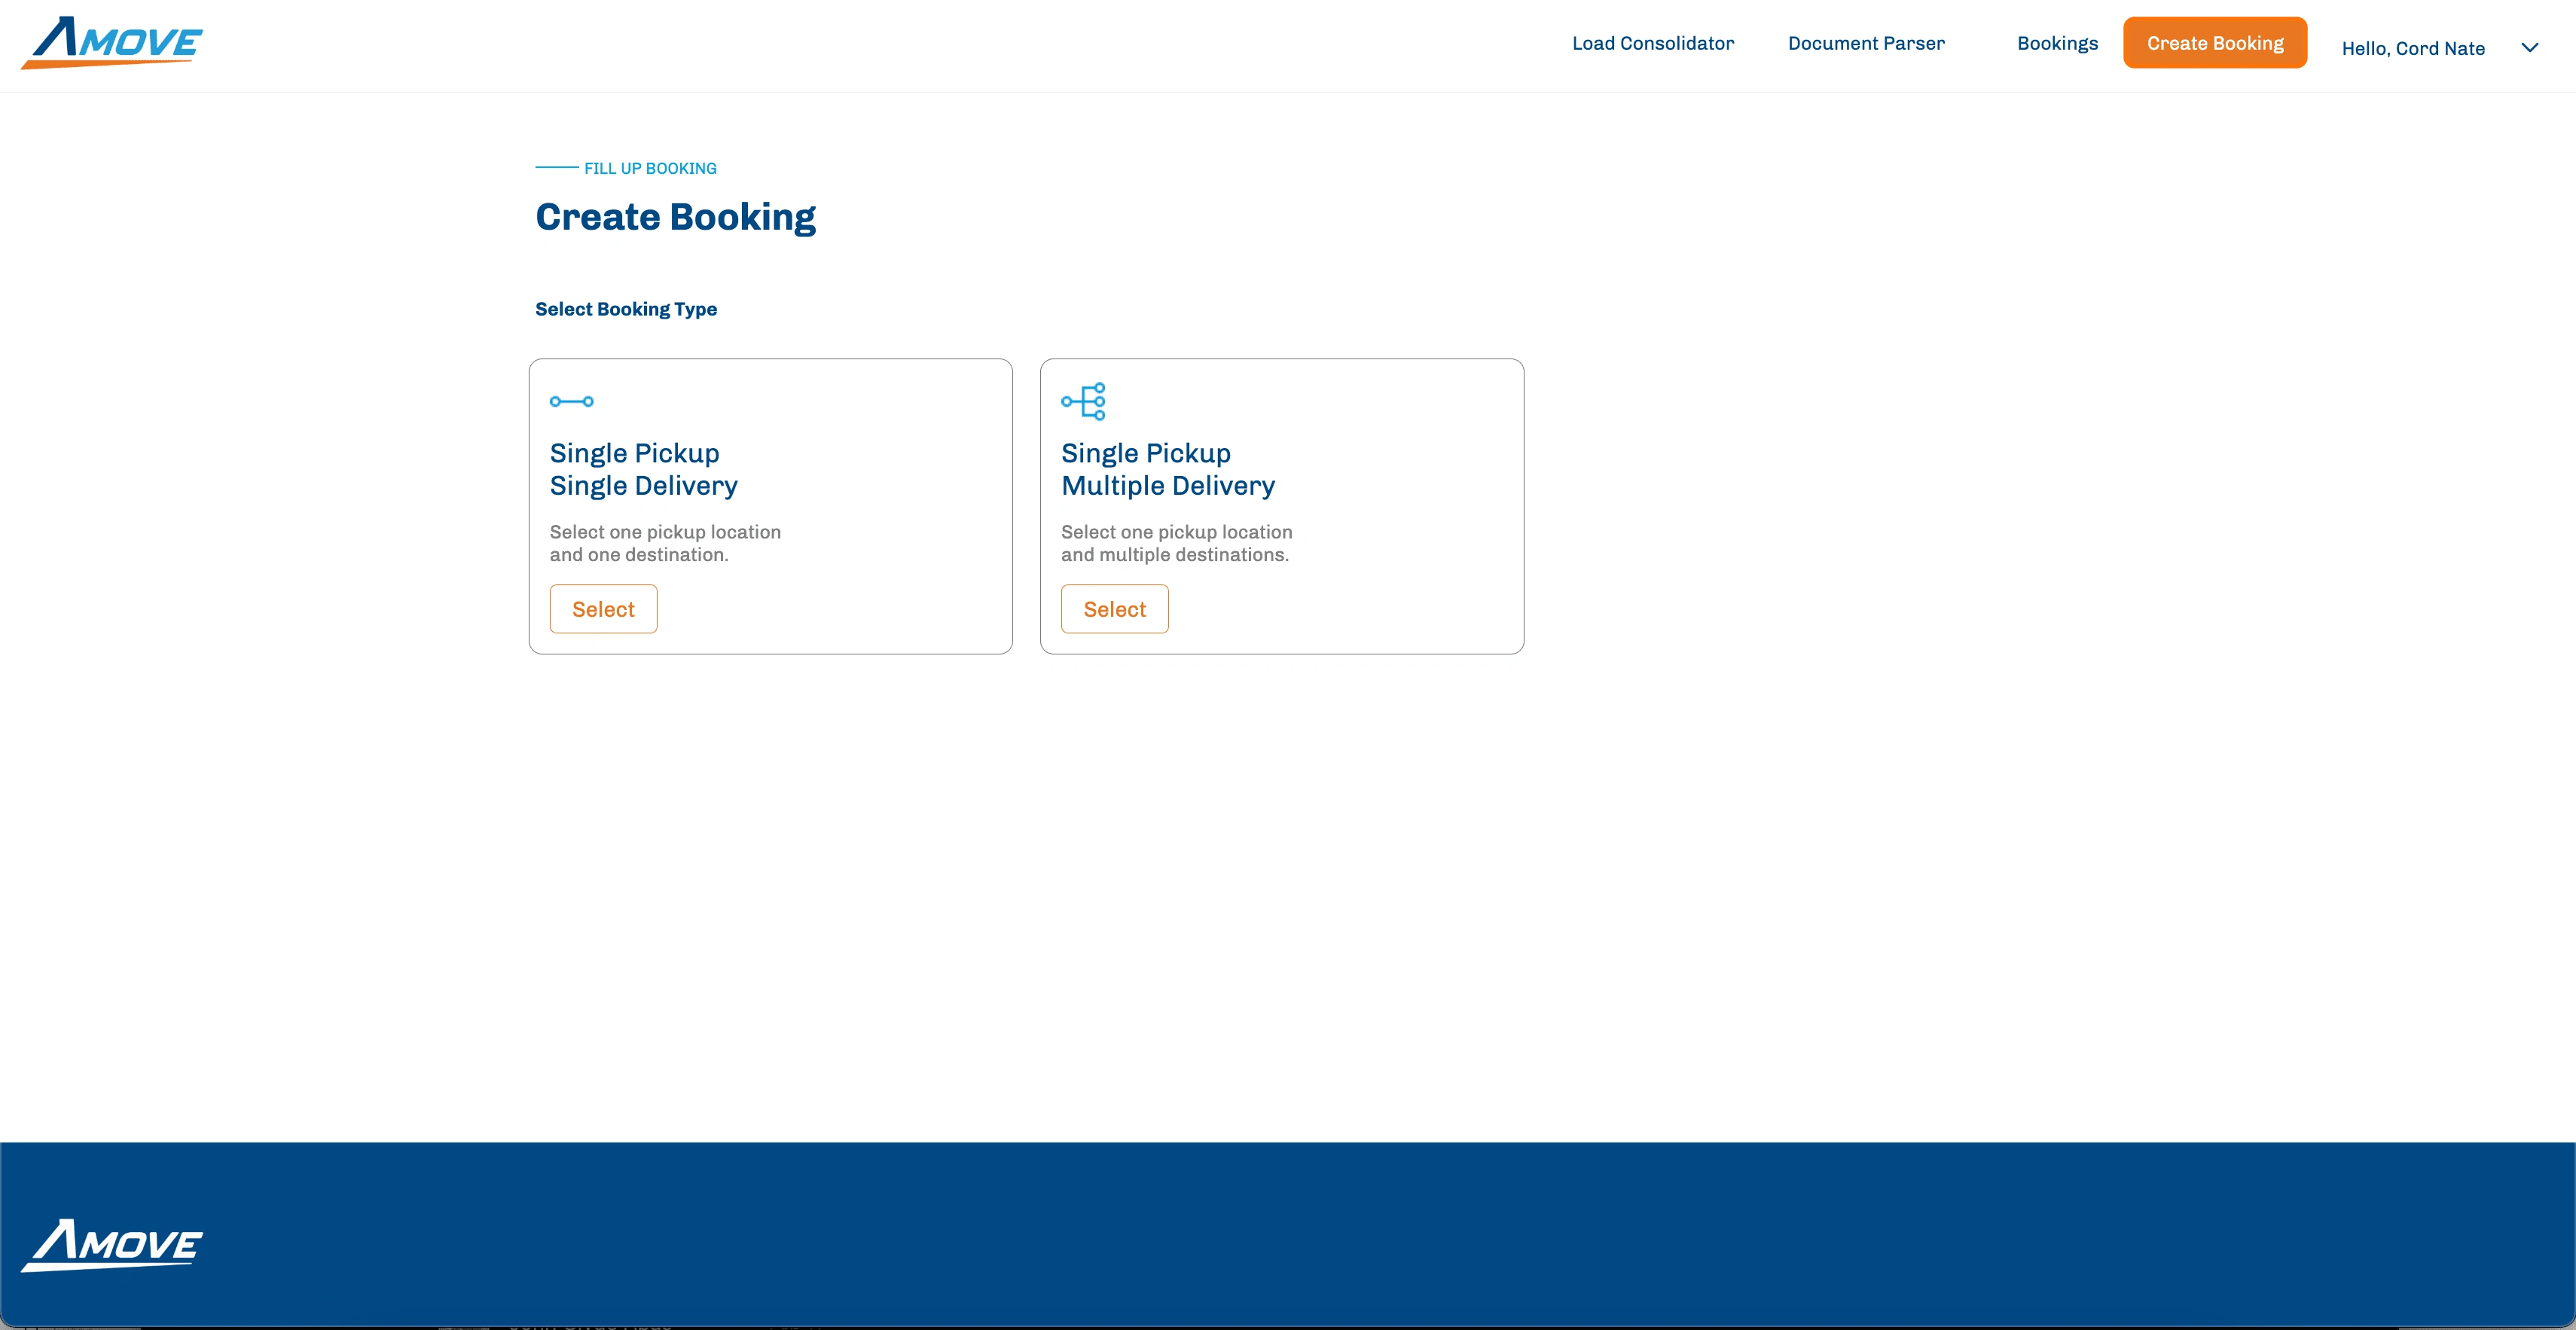
Task: Click the white Amove footer logo
Action: click(x=112, y=1245)
